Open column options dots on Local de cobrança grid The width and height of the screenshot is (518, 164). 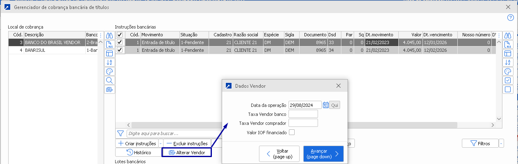[x=101, y=35]
